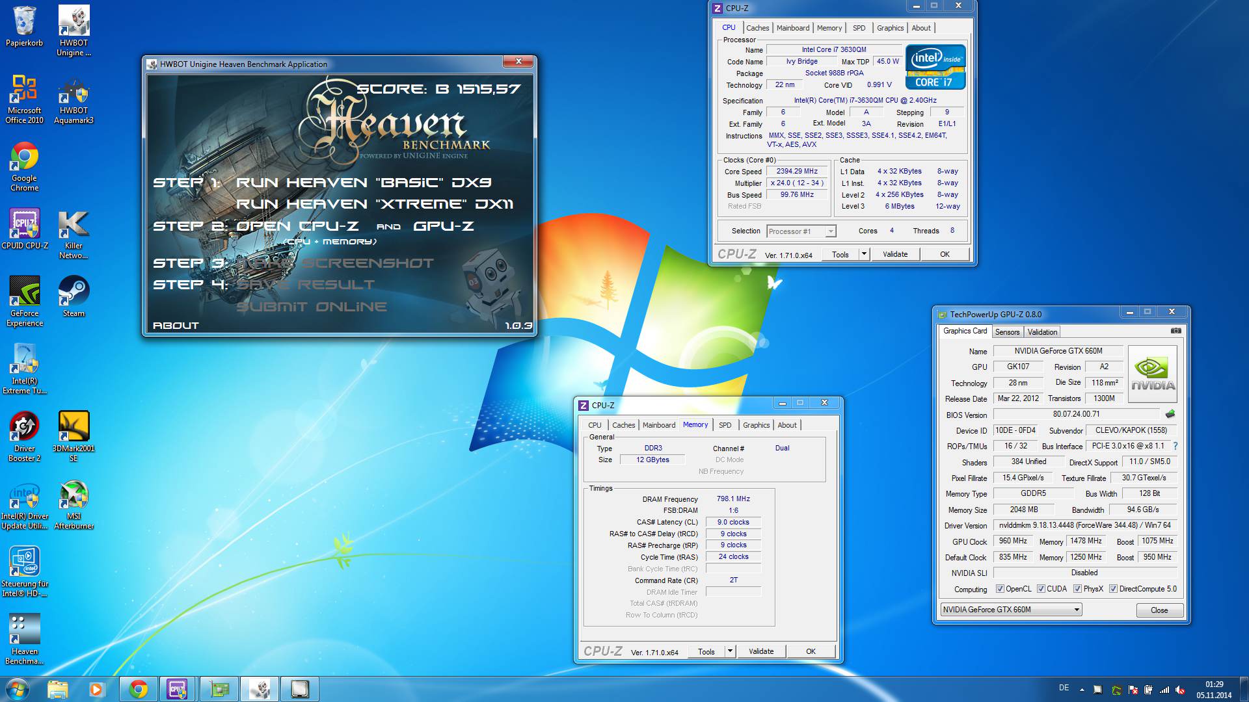
Task: Switch to Caches tab in top CPU-Z
Action: (757, 28)
